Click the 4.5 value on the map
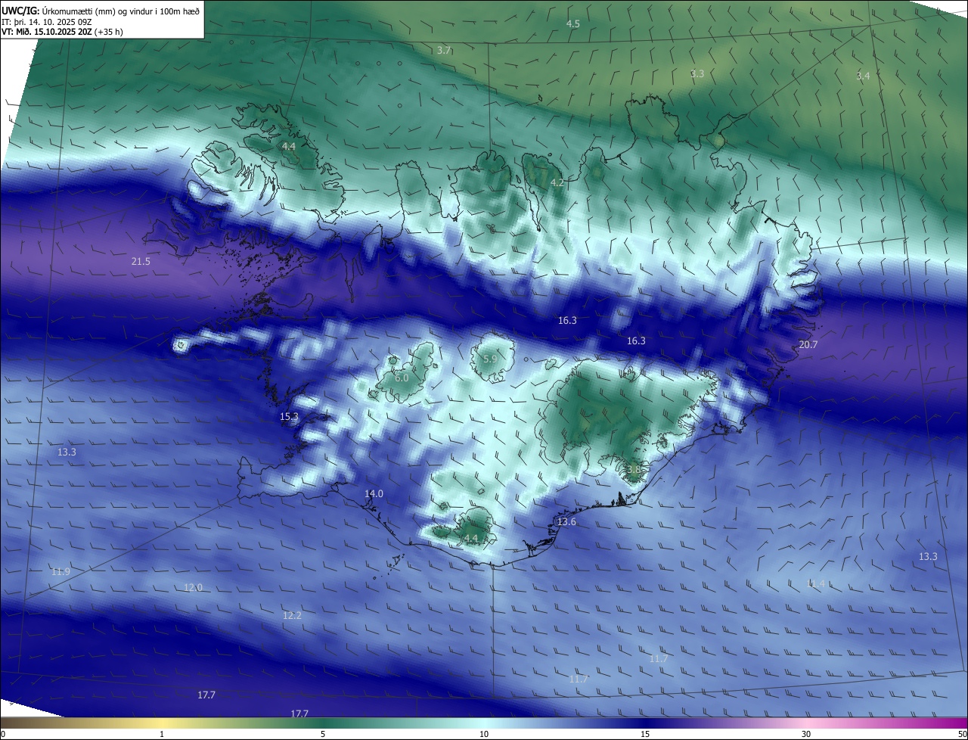968x740 pixels. point(573,24)
